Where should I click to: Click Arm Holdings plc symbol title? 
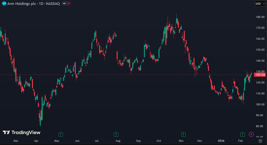[34, 4]
